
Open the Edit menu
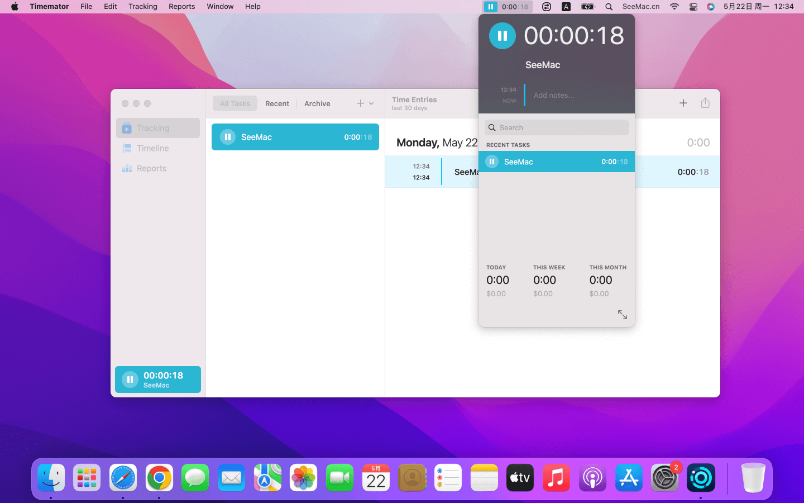[111, 7]
